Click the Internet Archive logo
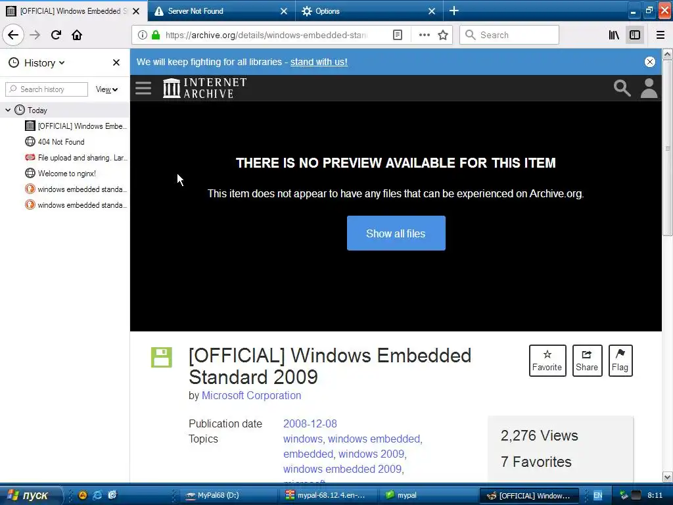This screenshot has height=505, width=673. tap(205, 88)
